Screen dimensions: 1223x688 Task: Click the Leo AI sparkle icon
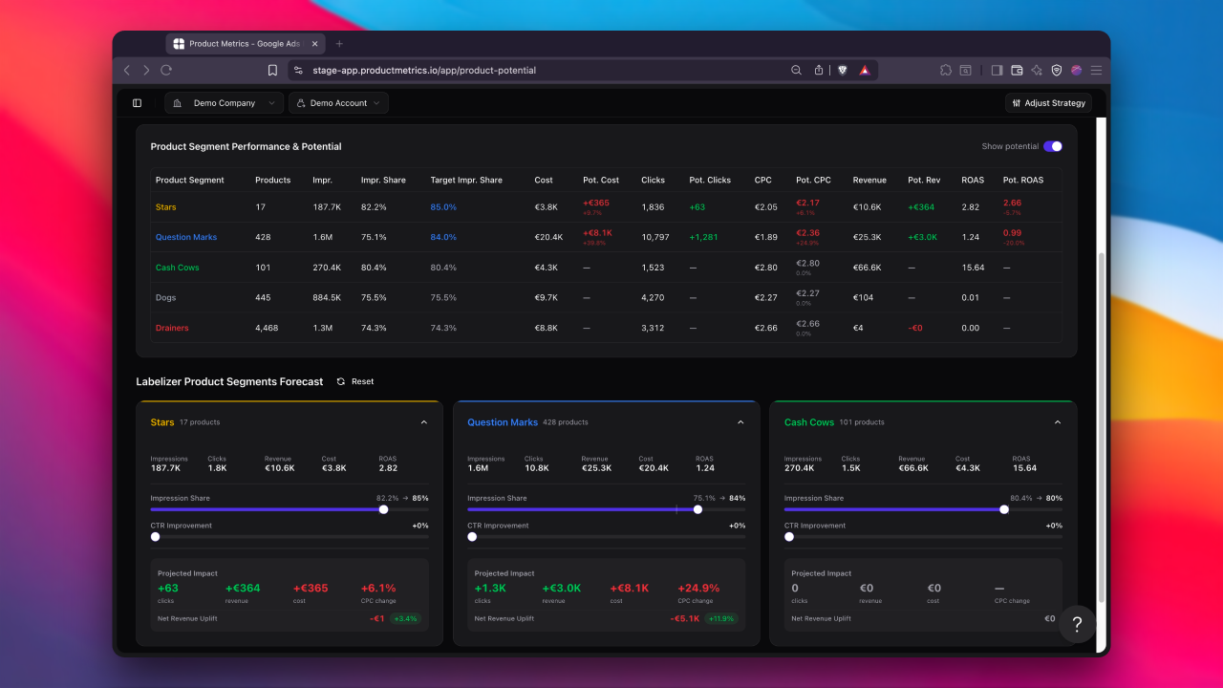pos(1037,70)
